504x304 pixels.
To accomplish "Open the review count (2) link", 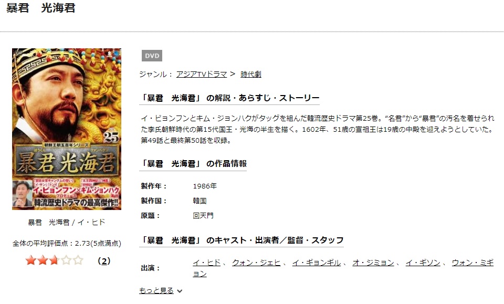I will (x=104, y=261).
